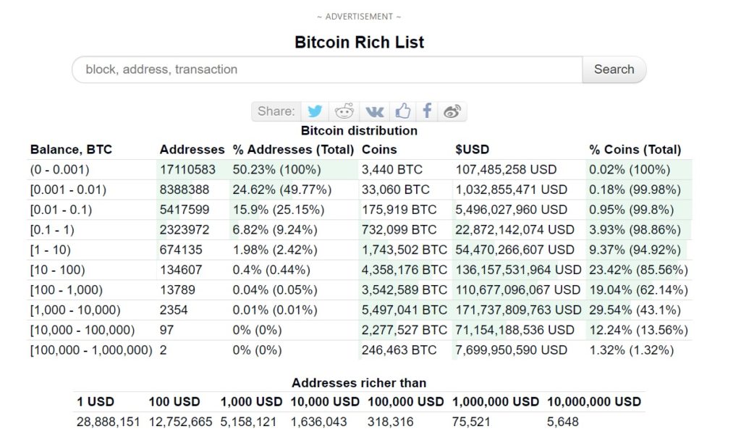
Task: Click the Addresses column header
Action: point(192,150)
